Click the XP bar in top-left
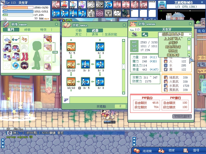Screen dimensions: 206x154 point(18,15)
